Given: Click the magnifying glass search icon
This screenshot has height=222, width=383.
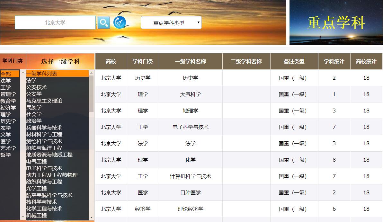Looking at the screenshot, I should pyautogui.click(x=103, y=22).
